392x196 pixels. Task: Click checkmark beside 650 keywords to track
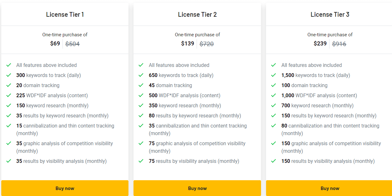pos(141,75)
